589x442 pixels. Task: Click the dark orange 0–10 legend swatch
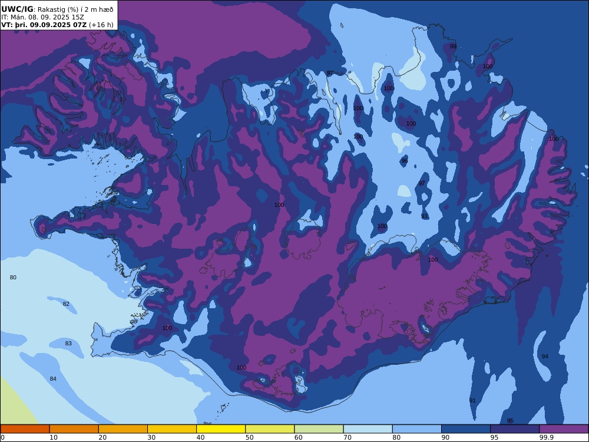tap(25, 429)
